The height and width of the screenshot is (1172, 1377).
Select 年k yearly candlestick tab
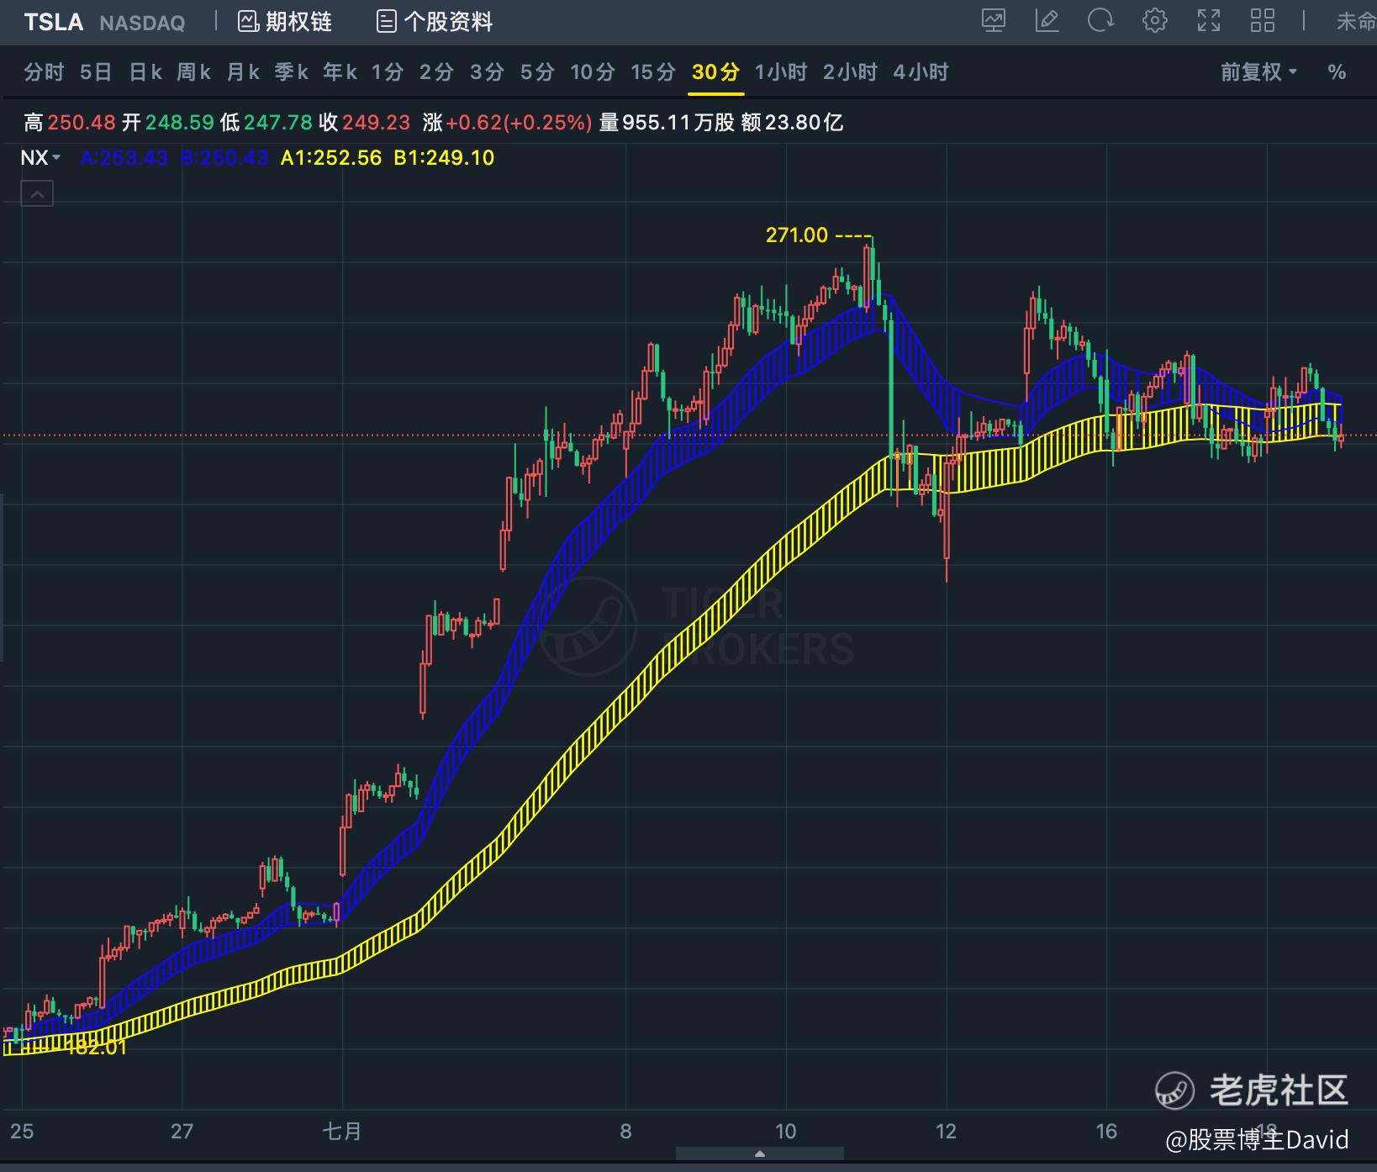(340, 72)
